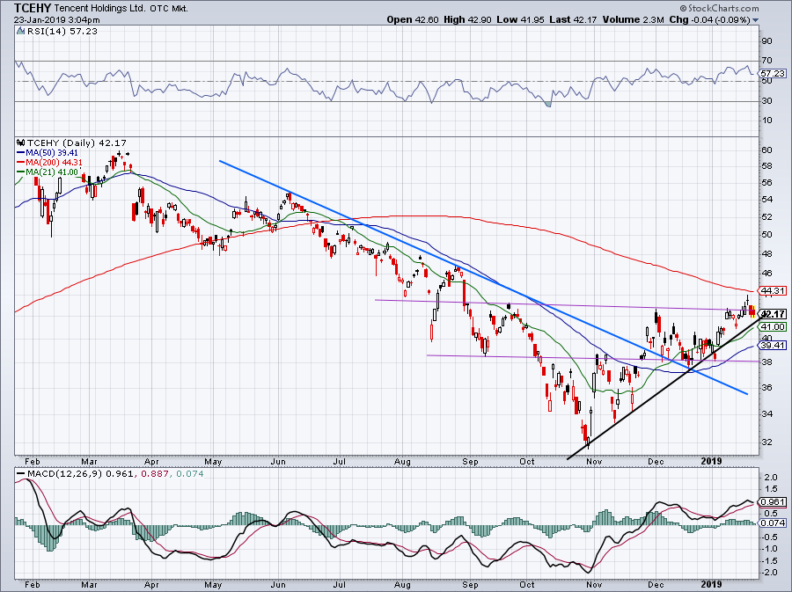
Task: Click the MACD black line legend icon
Action: coord(20,474)
